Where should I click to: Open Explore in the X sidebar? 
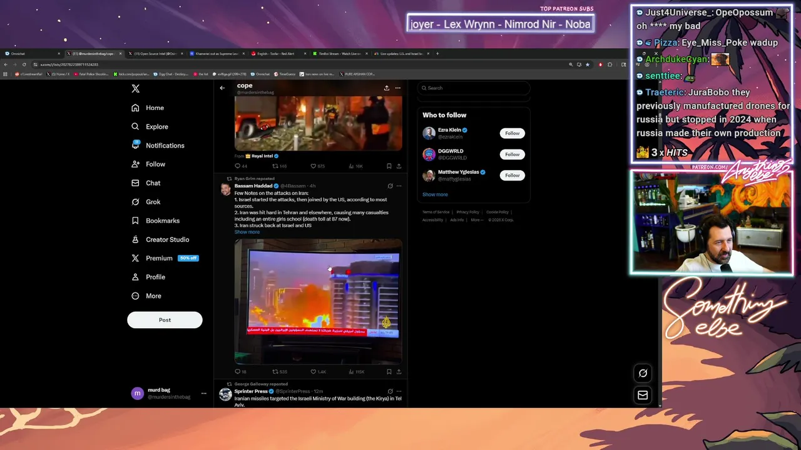coord(150,127)
